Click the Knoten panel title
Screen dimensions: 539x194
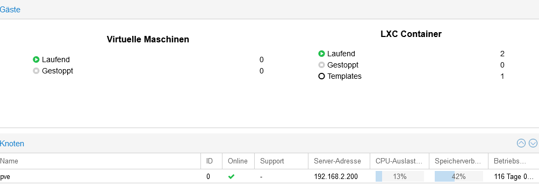[x=12, y=144]
